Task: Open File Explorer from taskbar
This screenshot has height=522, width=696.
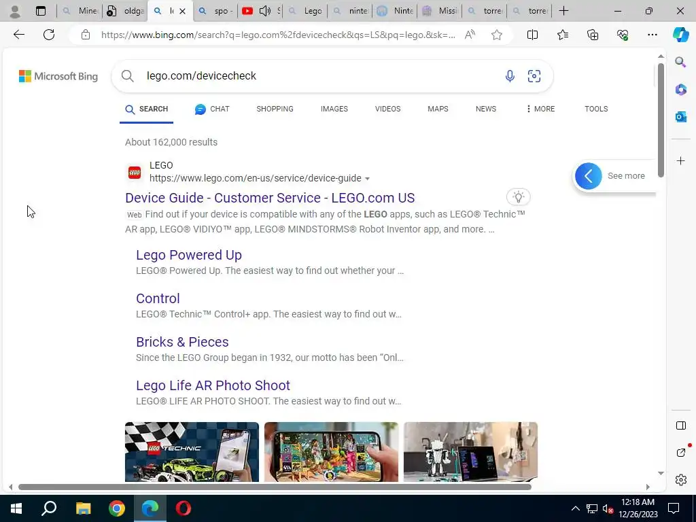Action: click(83, 508)
